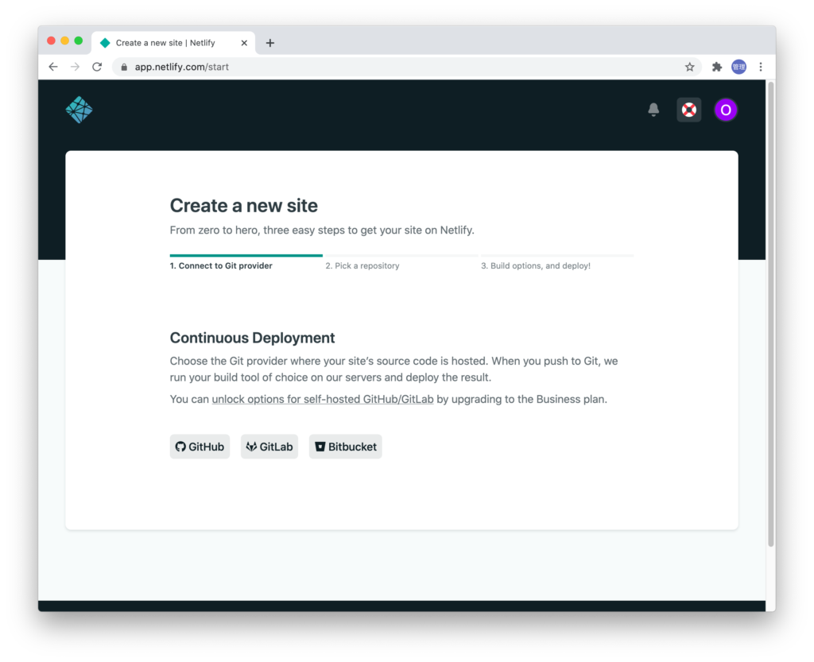Viewport: 814px width, 662px height.
Task: Select the Bitbucket icon
Action: click(319, 447)
